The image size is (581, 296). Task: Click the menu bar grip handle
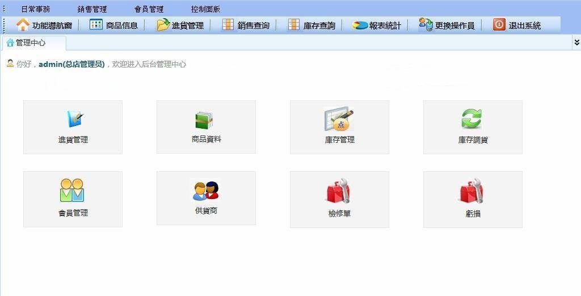[4, 8]
